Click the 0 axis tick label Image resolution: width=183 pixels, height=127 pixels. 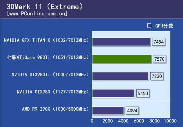pos(92,121)
